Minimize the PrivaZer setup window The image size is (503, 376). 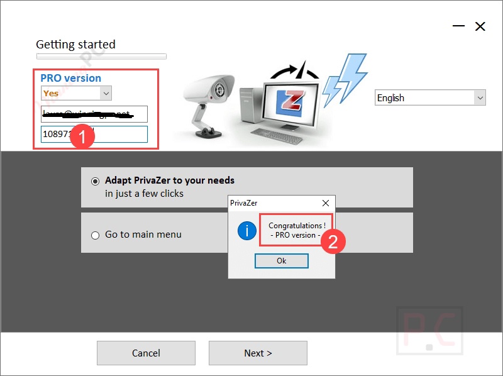pyautogui.click(x=458, y=26)
